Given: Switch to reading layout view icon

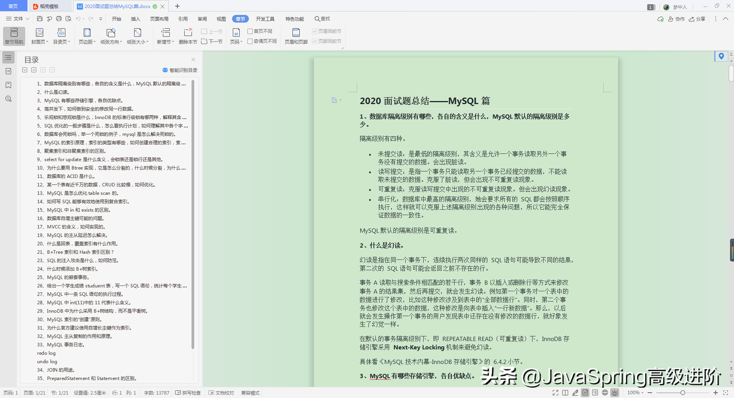Looking at the screenshot, I should tap(565, 393).
